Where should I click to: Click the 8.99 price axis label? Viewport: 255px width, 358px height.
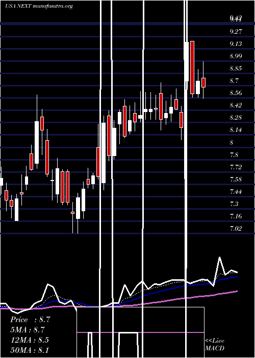tap(236, 56)
